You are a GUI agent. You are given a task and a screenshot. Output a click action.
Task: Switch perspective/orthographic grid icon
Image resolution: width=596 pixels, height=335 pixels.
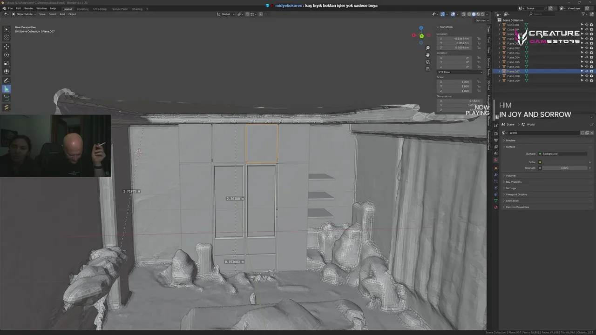tap(427, 69)
